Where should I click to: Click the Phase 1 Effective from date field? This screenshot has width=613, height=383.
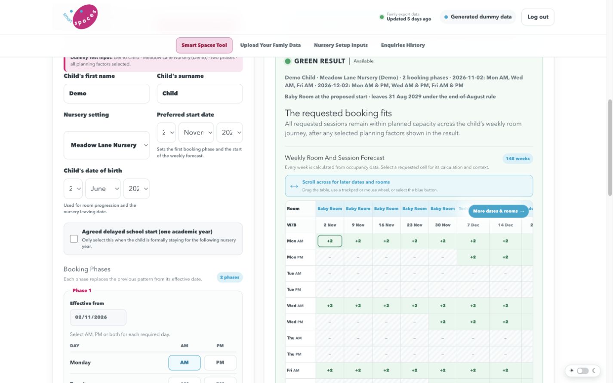(x=98, y=317)
